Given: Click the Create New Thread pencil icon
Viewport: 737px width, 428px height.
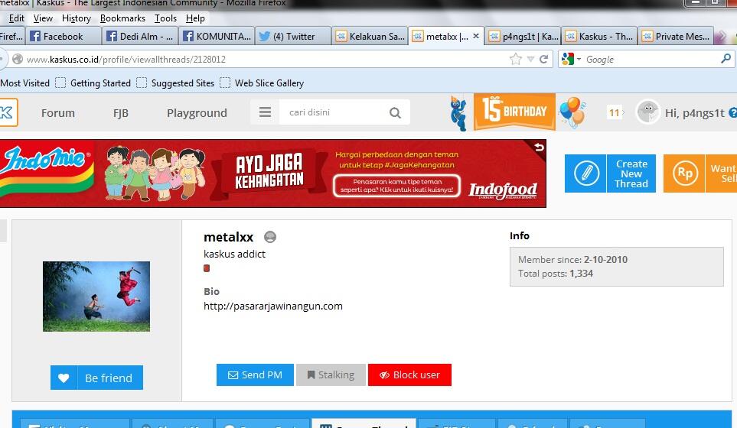Looking at the screenshot, I should (586, 173).
